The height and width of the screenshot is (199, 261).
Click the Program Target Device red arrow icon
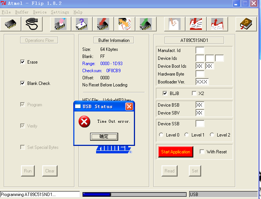coord(103,24)
